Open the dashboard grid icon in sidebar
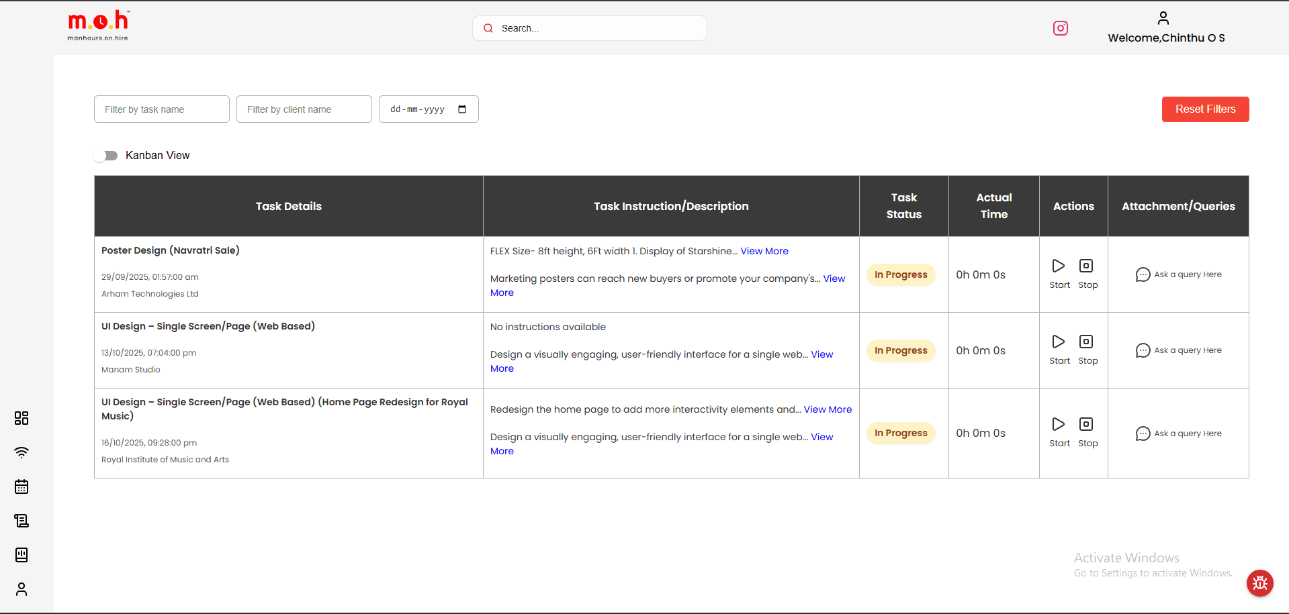Screen dimensions: 1289x614 21,418
